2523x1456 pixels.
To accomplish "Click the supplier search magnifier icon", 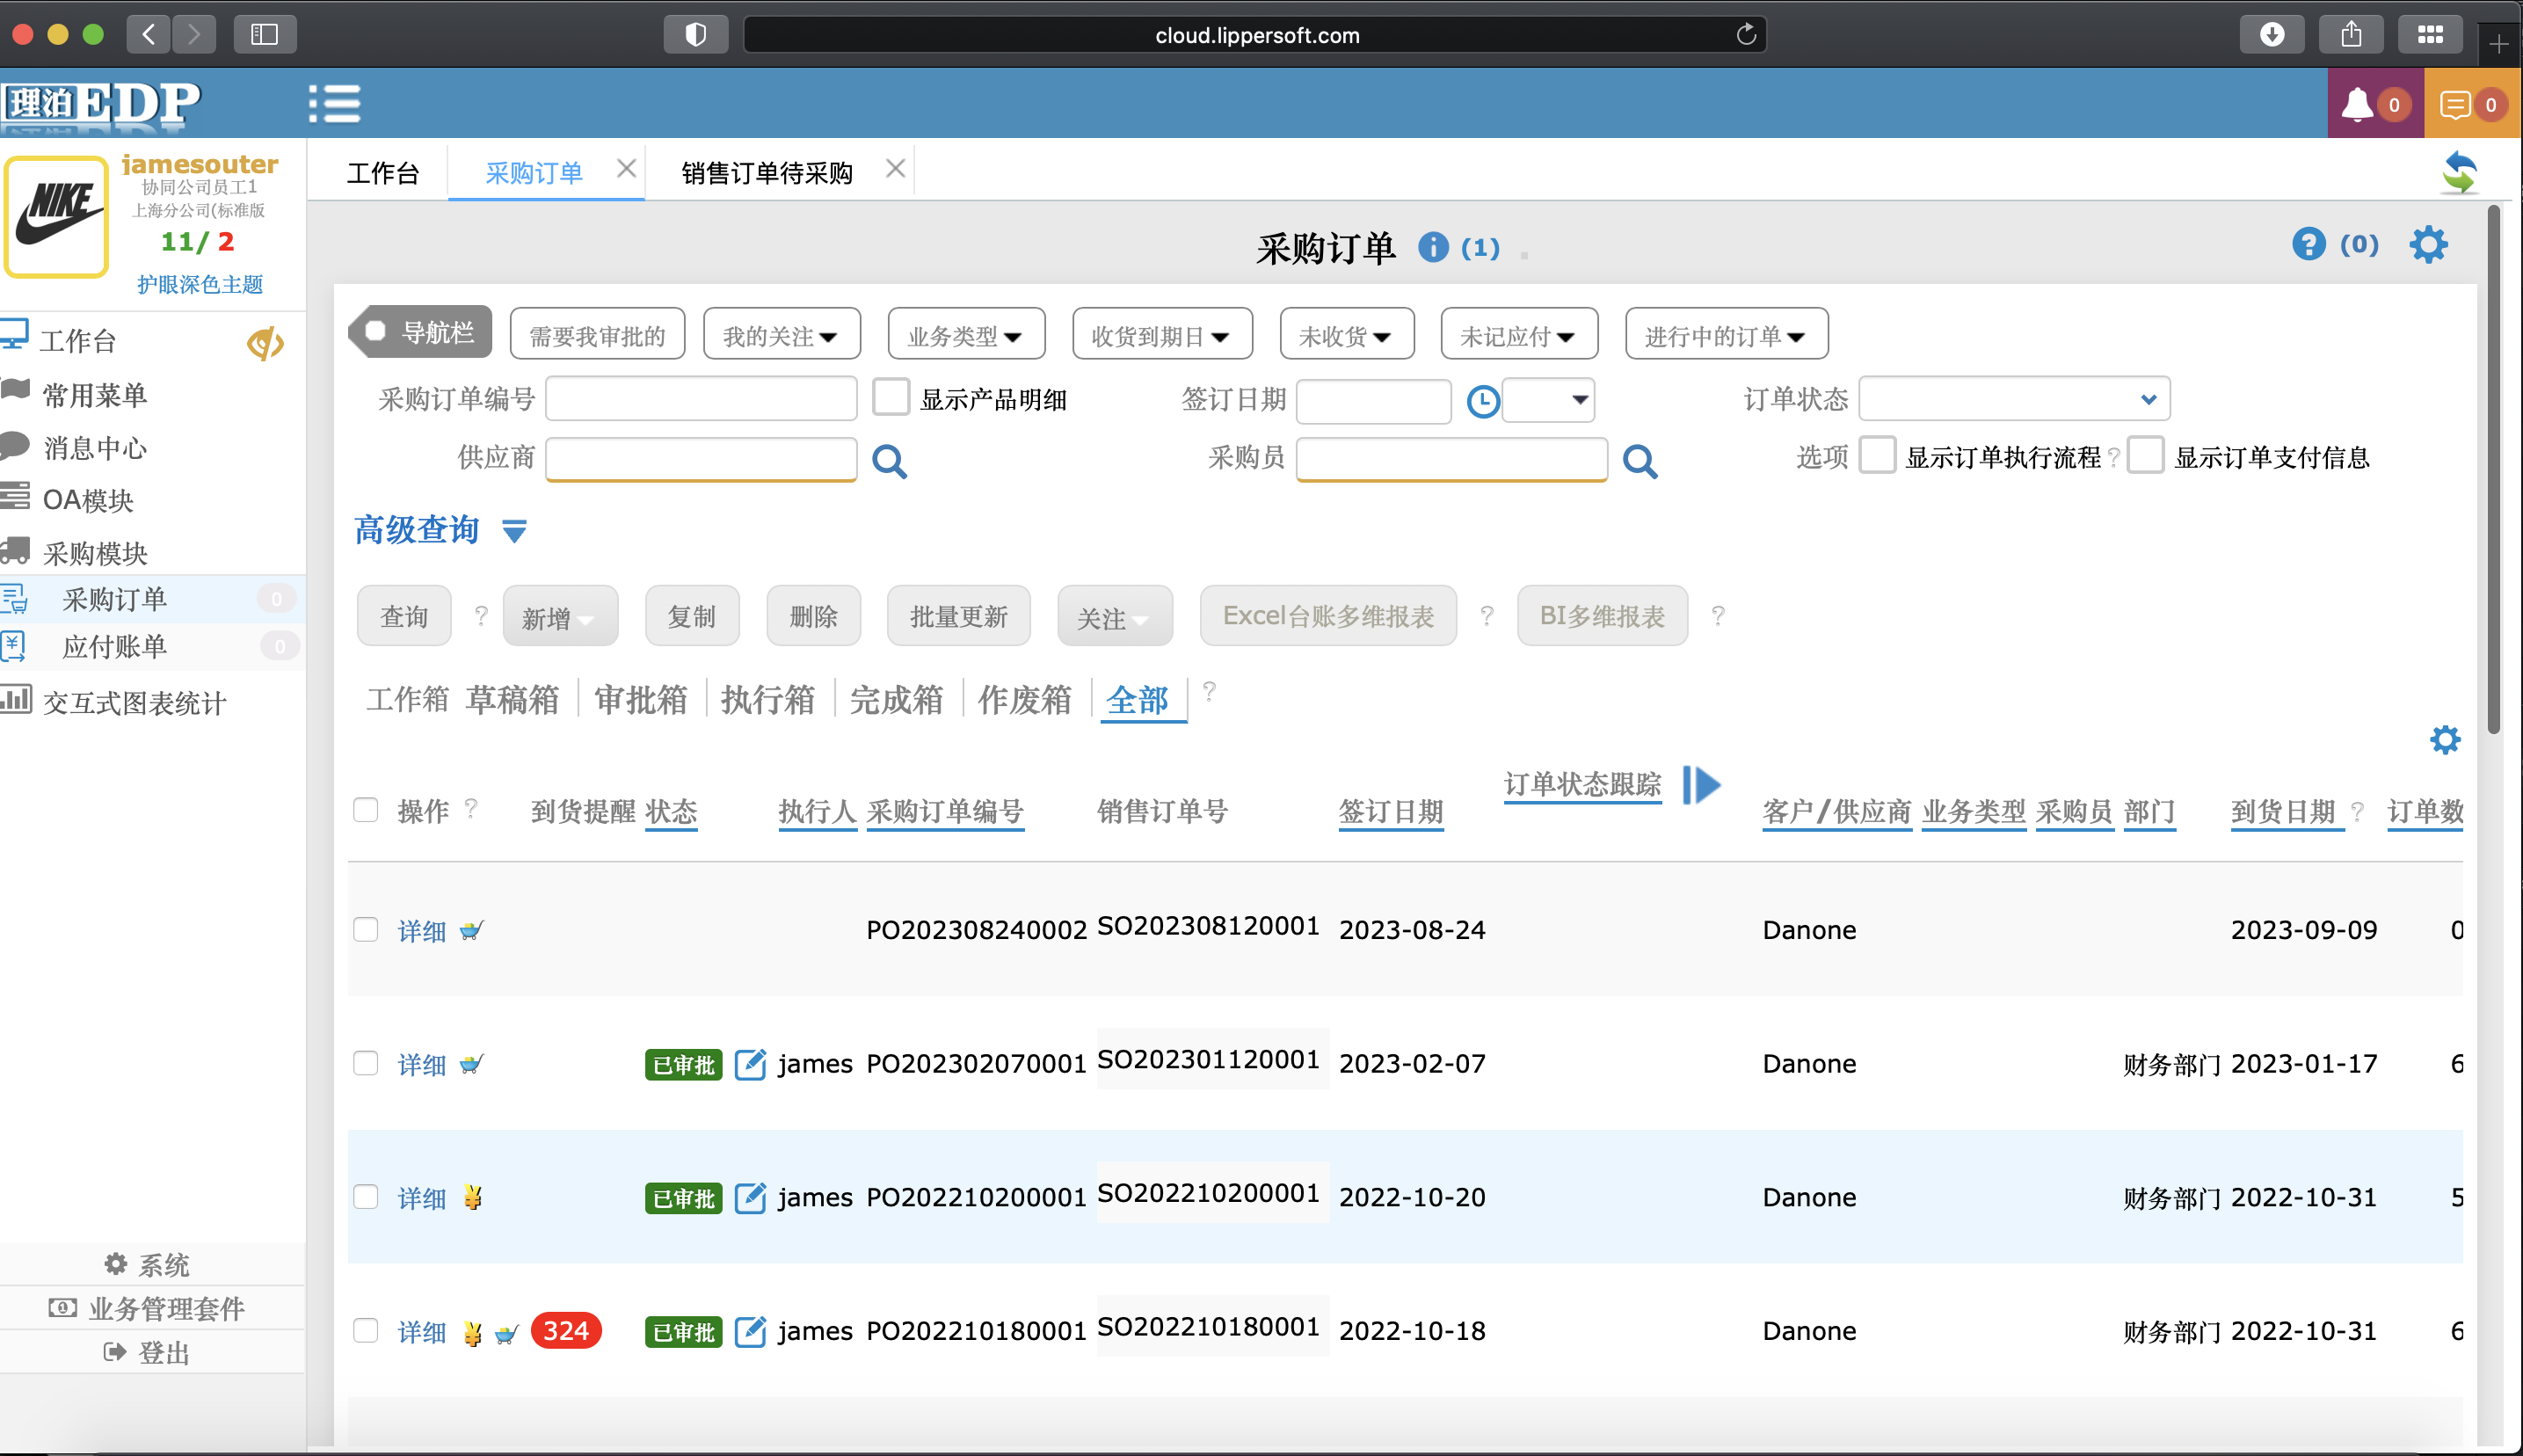I will [x=889, y=461].
